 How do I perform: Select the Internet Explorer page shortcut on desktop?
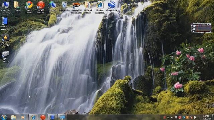[100, 7]
